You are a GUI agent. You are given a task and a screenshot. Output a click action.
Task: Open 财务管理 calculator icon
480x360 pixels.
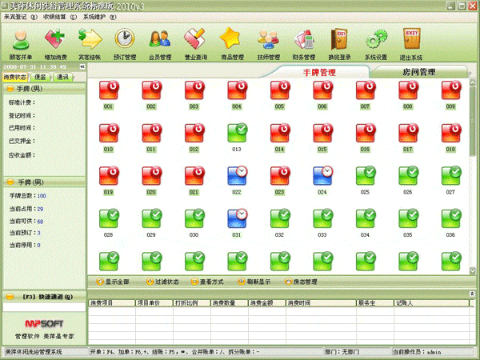pos(303,43)
